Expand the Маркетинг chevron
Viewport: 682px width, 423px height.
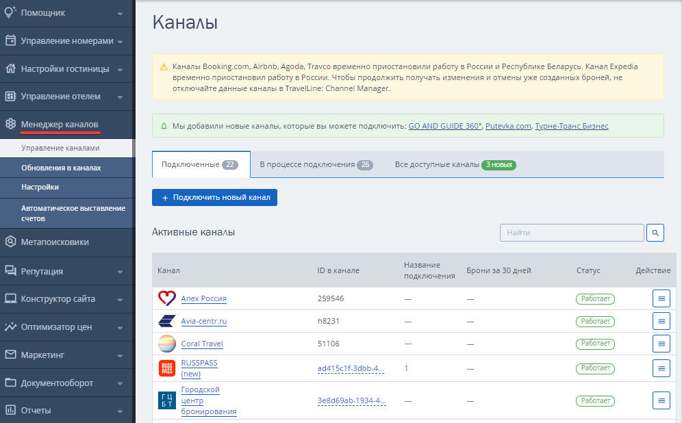120,356
